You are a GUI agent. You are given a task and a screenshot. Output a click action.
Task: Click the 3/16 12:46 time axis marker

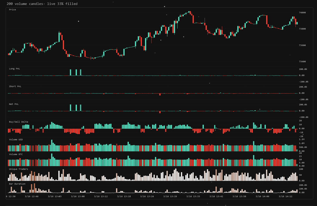[32, 197]
